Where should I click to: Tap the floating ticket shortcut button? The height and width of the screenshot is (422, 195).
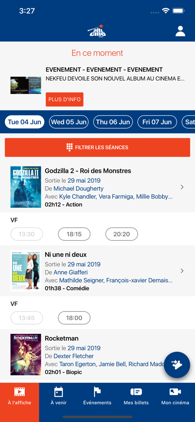(177, 365)
